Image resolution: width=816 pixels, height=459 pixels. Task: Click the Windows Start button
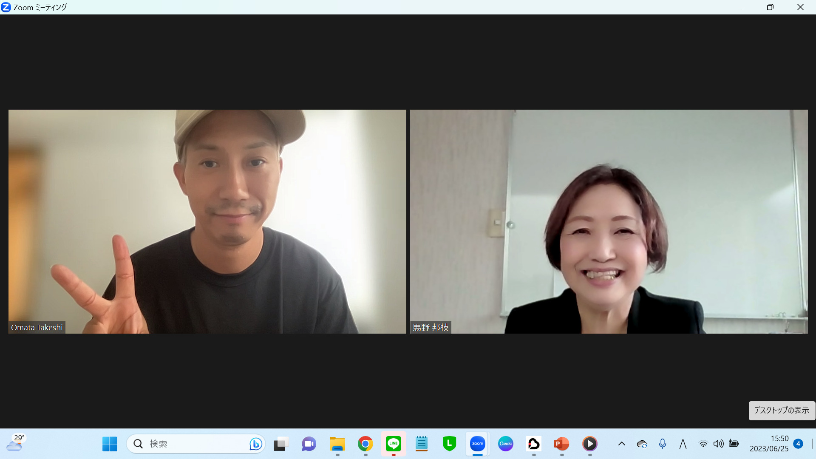[x=110, y=444]
